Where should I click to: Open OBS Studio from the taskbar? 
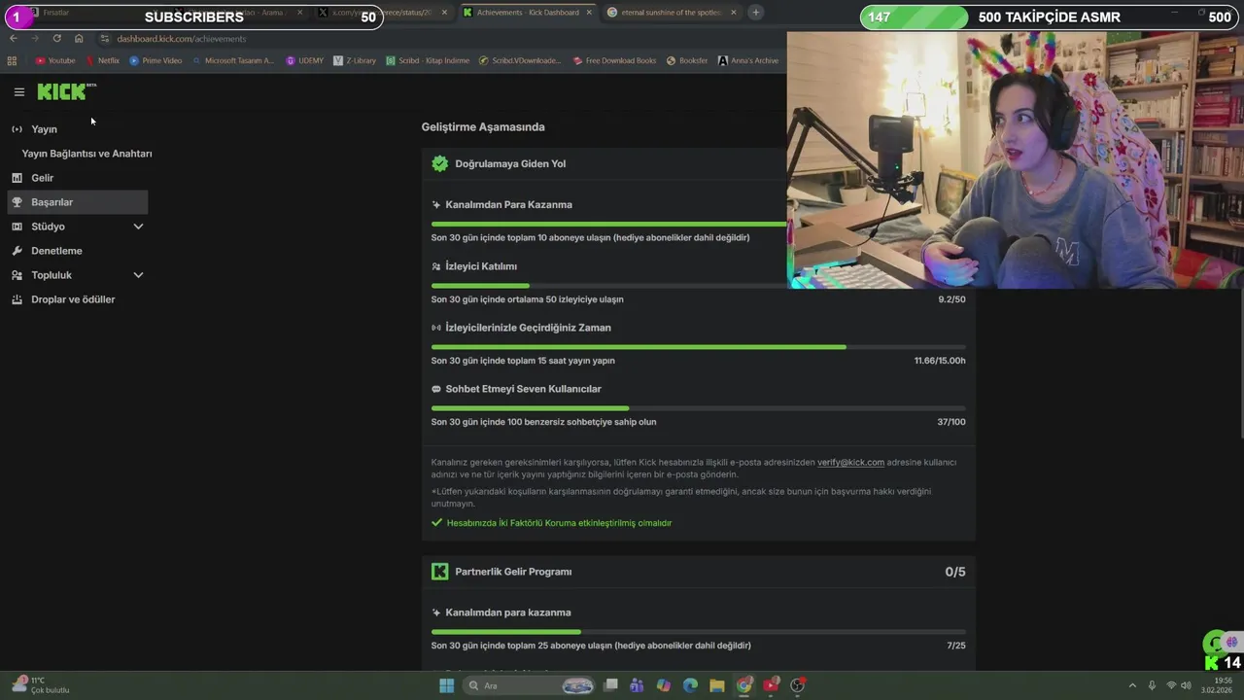798,685
